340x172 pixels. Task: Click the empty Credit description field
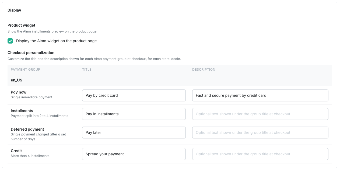260,154
